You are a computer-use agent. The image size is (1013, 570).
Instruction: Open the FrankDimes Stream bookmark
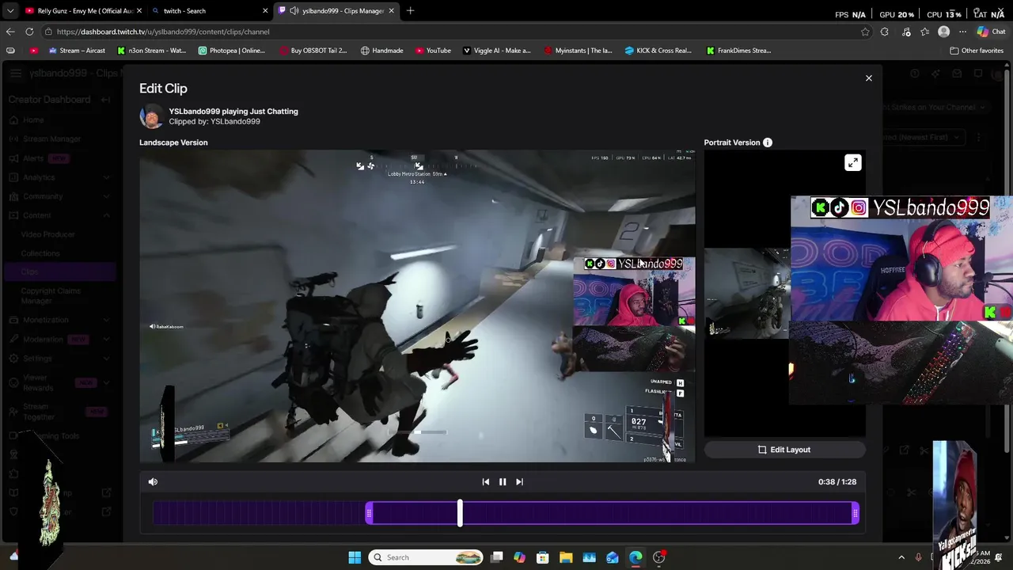tap(738, 51)
